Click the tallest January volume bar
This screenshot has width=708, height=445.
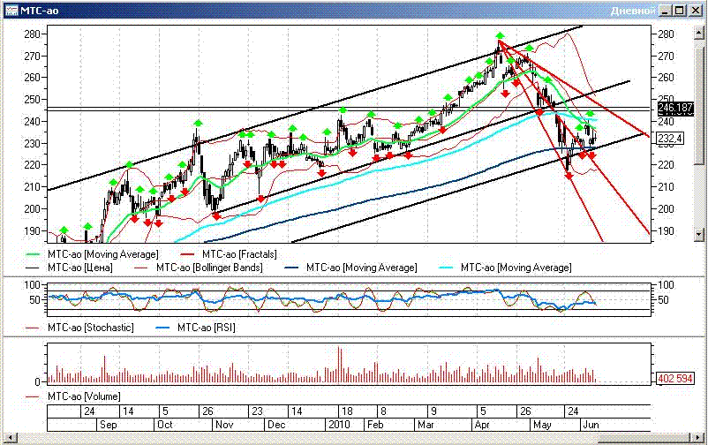pos(339,365)
